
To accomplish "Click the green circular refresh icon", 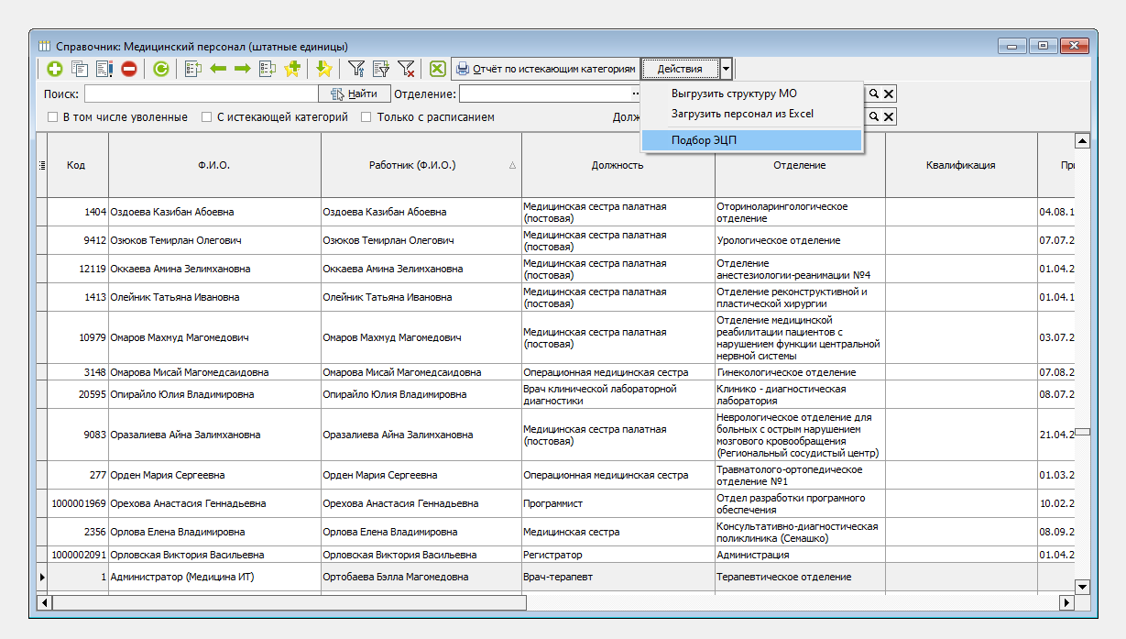I will tap(161, 69).
